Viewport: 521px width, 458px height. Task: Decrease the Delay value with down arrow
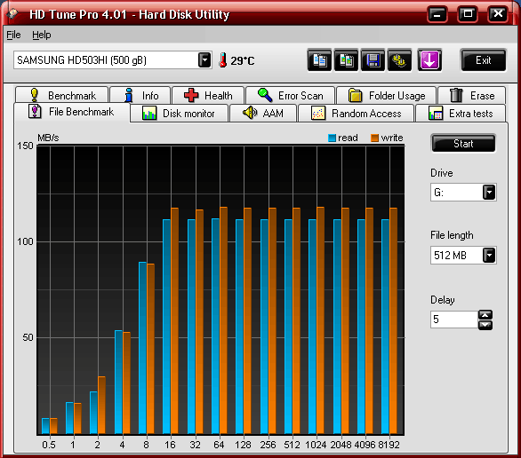[485, 325]
